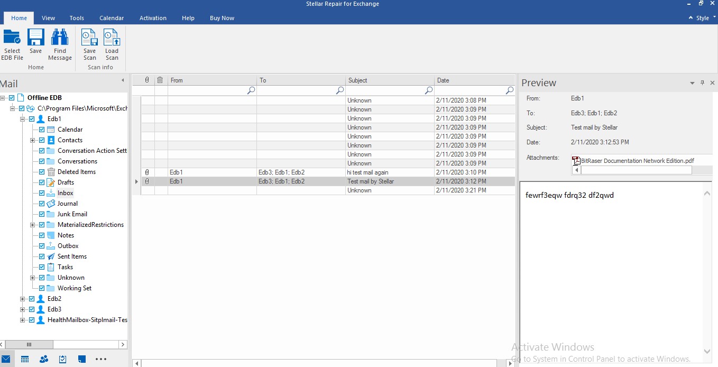
Task: Open Find Message binoculars tool
Action: (60, 38)
